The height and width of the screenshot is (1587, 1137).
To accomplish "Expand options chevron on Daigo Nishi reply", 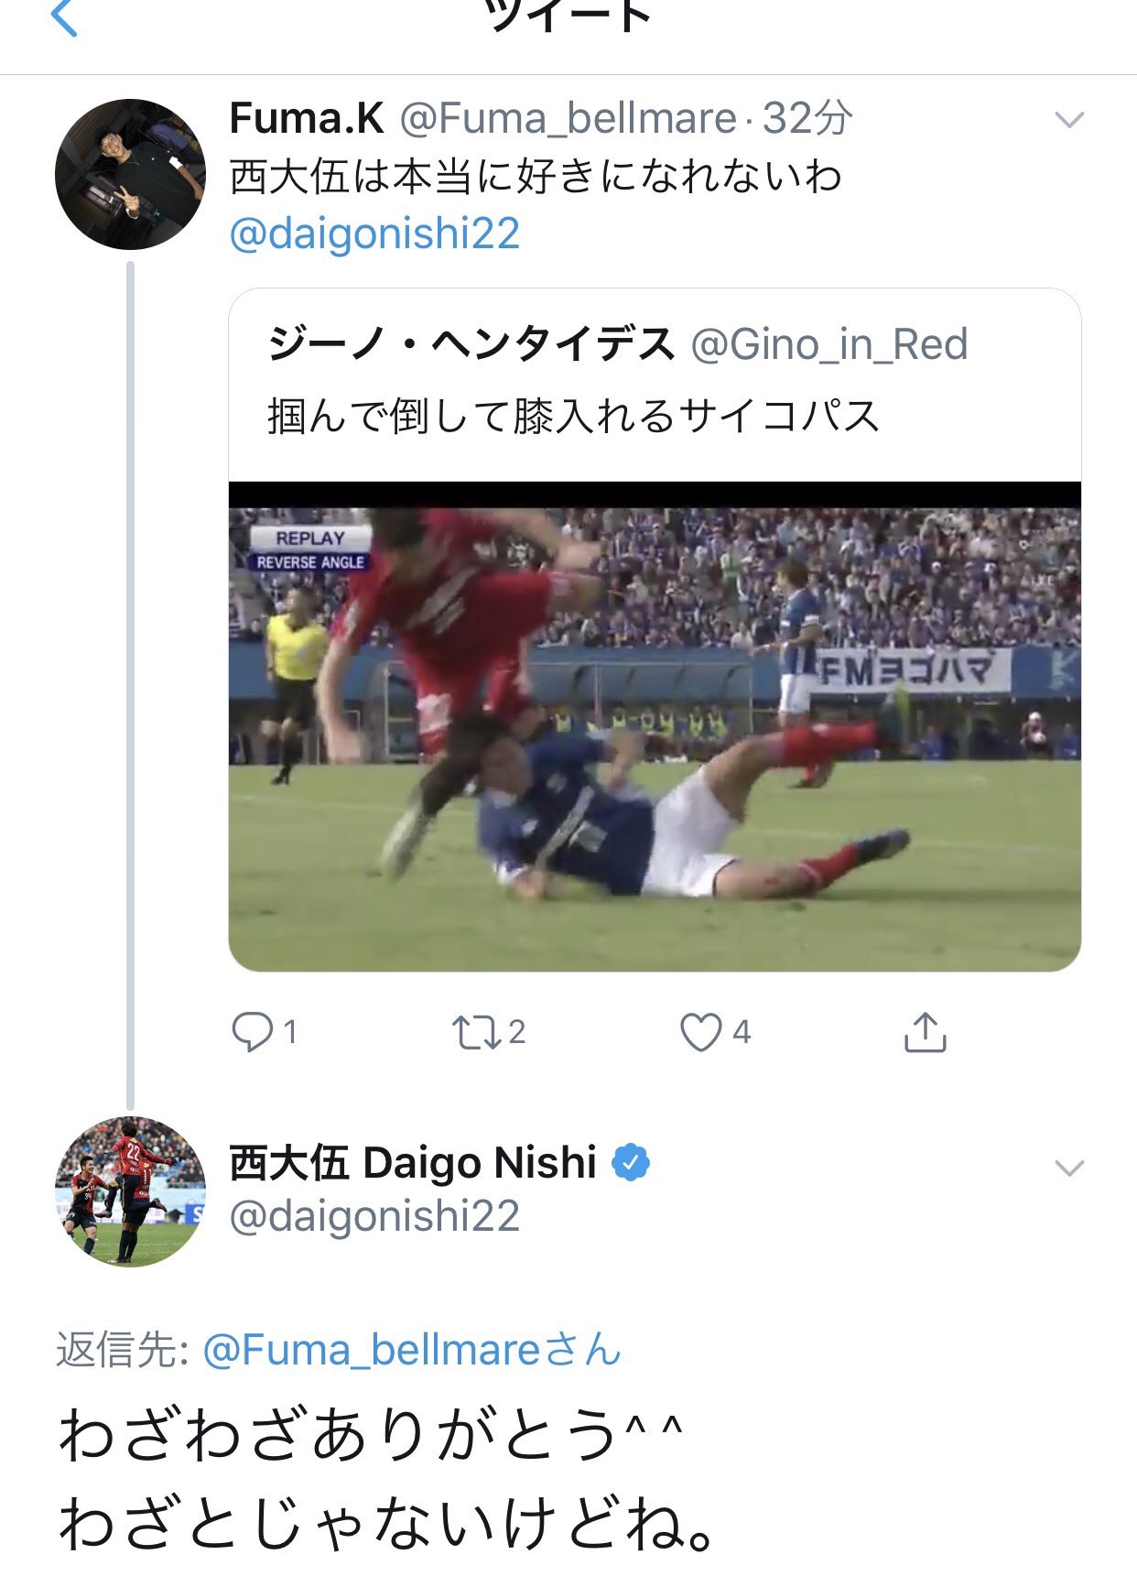I will tap(1069, 1168).
